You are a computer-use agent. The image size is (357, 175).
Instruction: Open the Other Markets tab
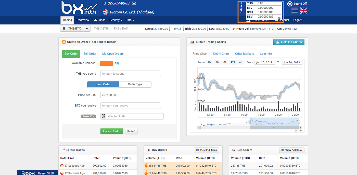point(245,54)
